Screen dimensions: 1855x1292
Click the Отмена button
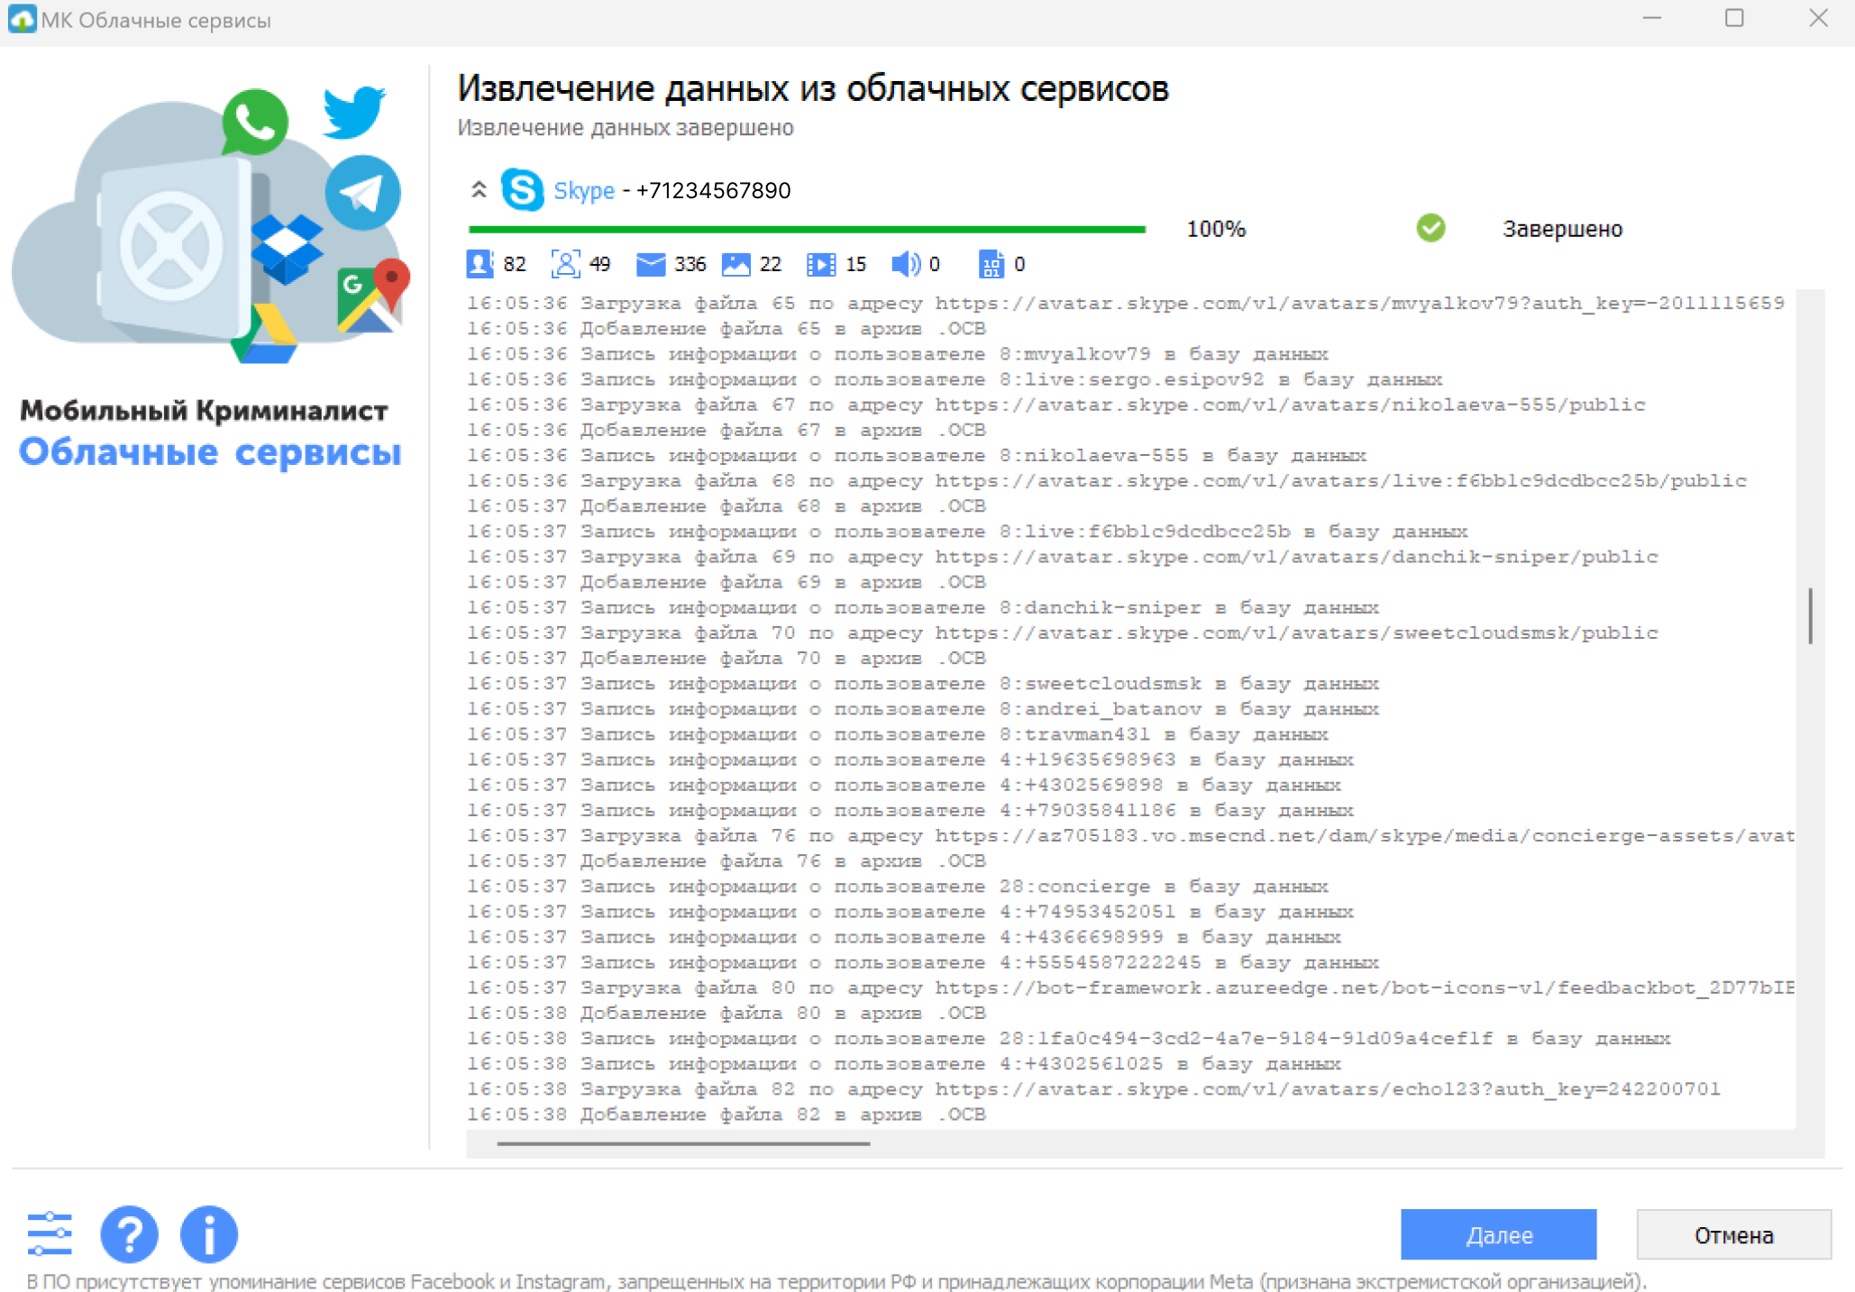[x=1733, y=1234]
